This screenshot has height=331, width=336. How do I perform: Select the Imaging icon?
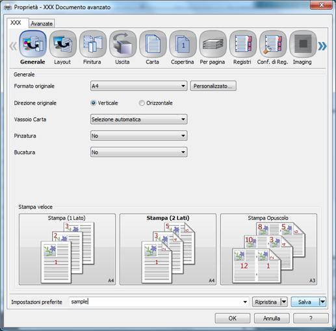pos(303,44)
